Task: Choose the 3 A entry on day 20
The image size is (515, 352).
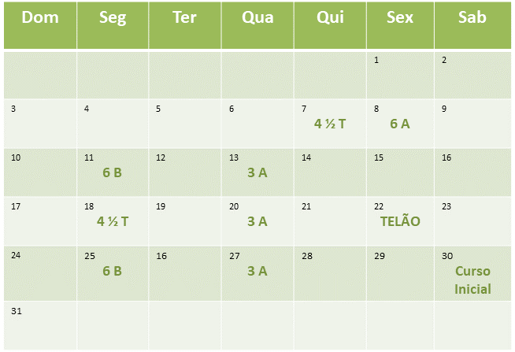Action: [257, 221]
